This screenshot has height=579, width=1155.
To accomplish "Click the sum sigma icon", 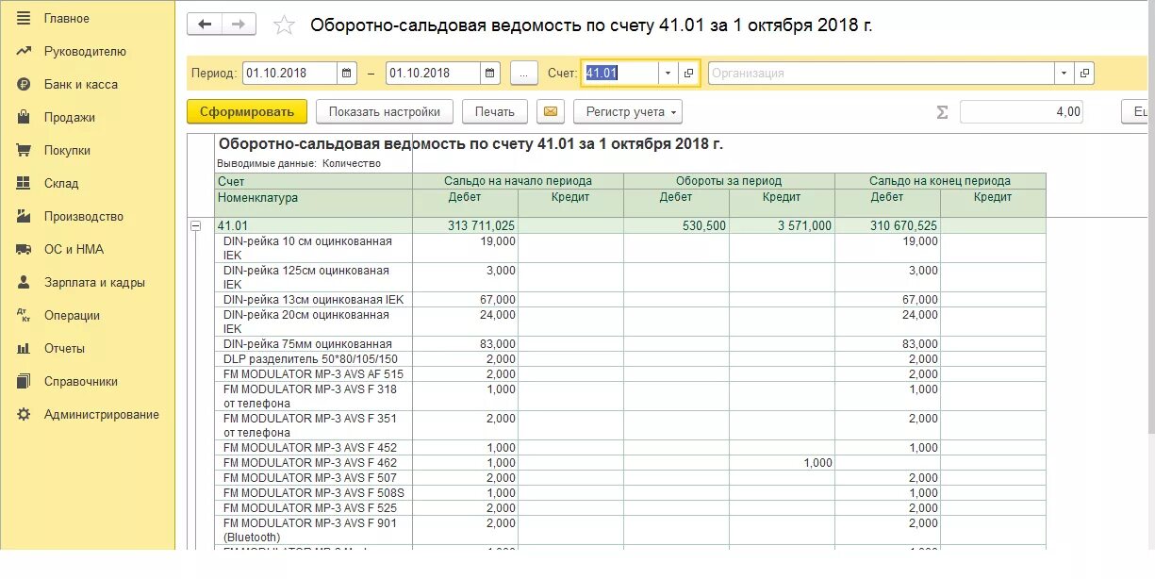I will (x=942, y=112).
